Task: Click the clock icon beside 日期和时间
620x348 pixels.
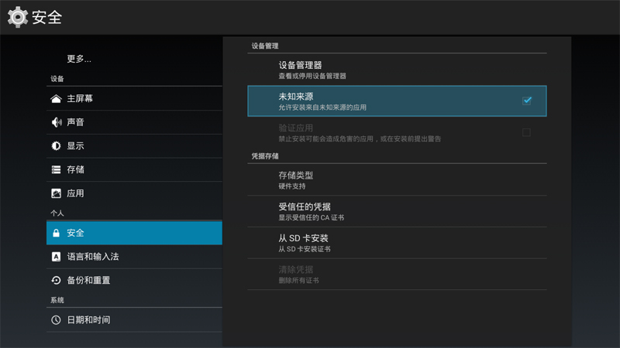Action: [56, 320]
